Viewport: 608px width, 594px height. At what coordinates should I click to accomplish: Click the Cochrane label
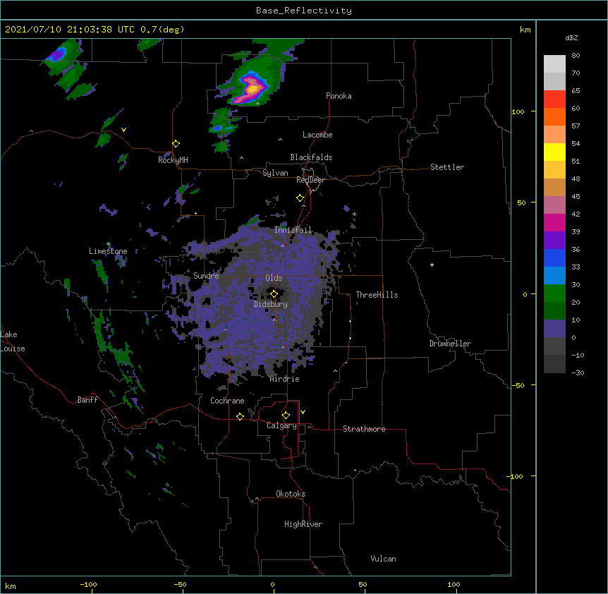pos(227,401)
